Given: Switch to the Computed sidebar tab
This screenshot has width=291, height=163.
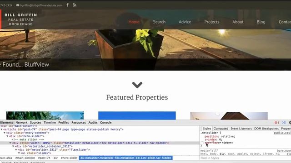Looking at the screenshot, I should click(x=221, y=129).
